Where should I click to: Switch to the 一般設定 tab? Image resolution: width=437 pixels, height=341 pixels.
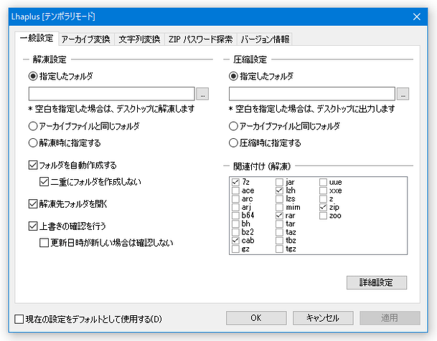[x=37, y=39]
